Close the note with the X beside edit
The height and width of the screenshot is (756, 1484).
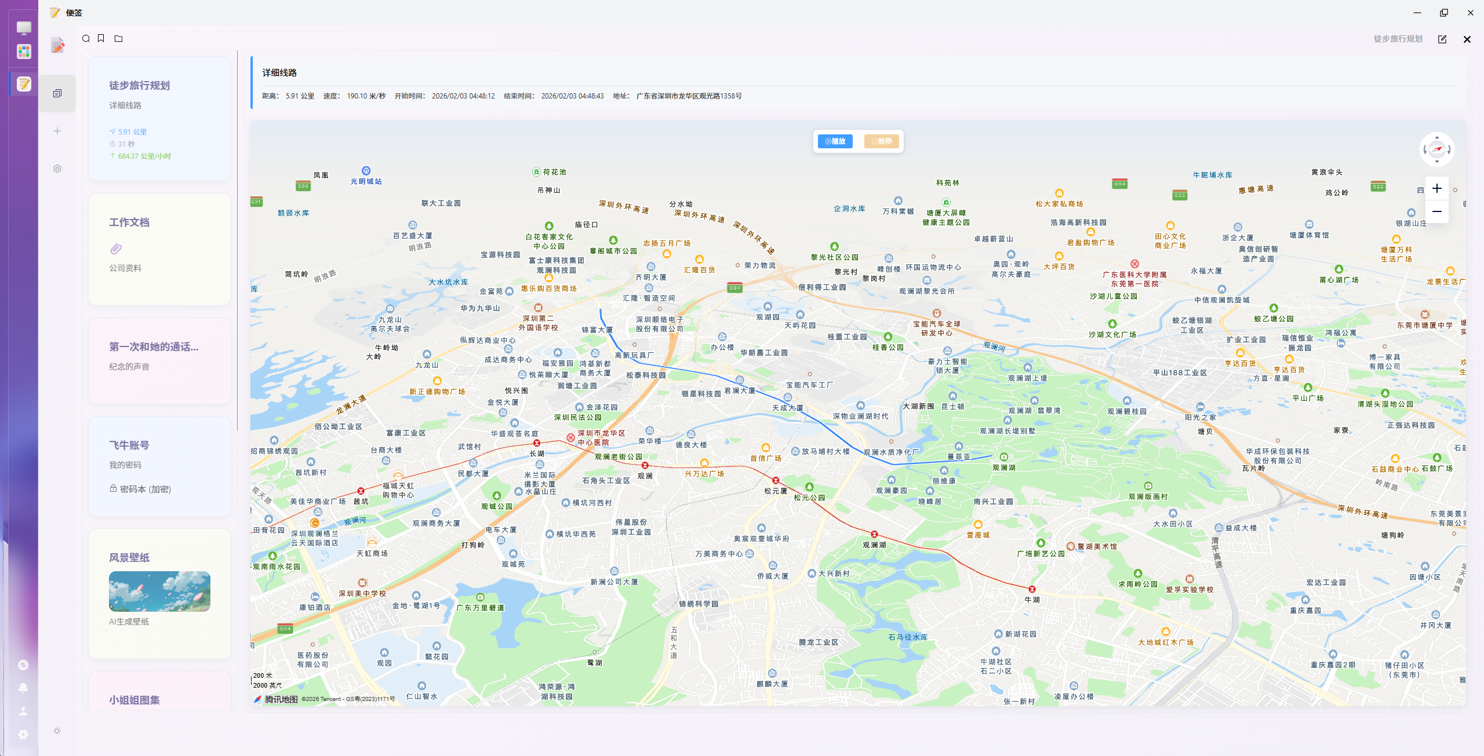tap(1467, 39)
